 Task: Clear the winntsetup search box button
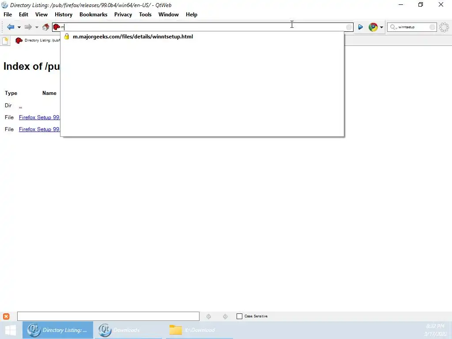pos(432,27)
